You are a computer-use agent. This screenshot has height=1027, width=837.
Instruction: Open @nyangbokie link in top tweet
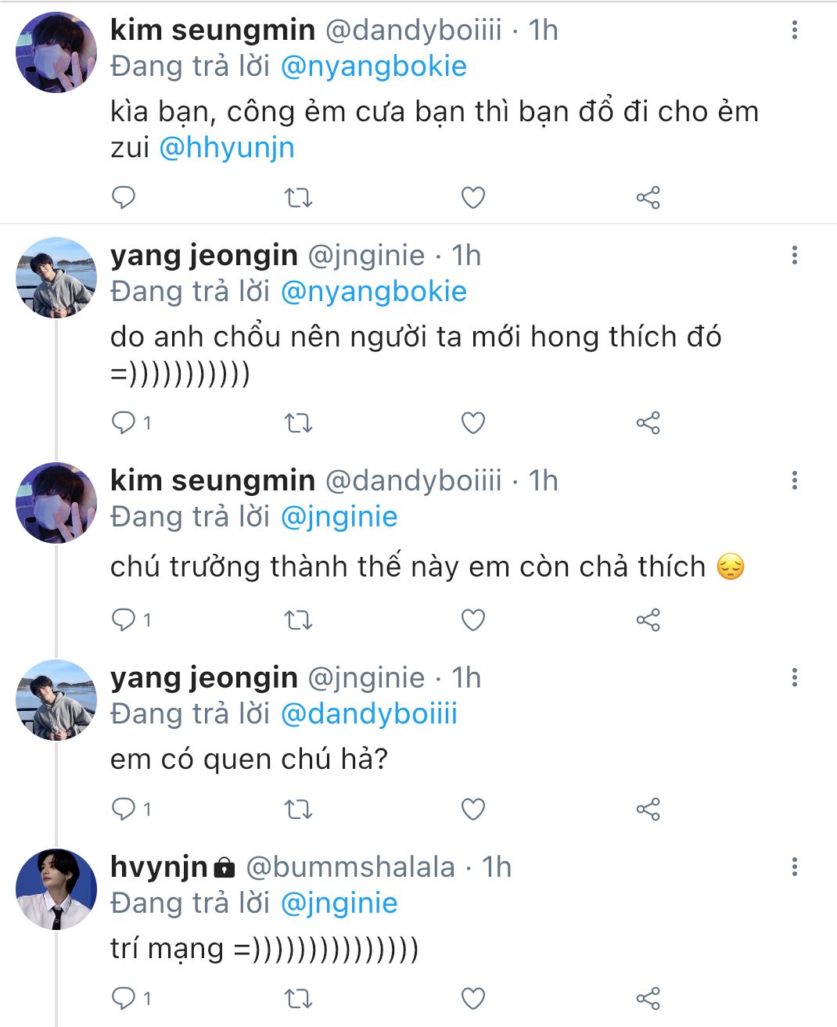[373, 66]
